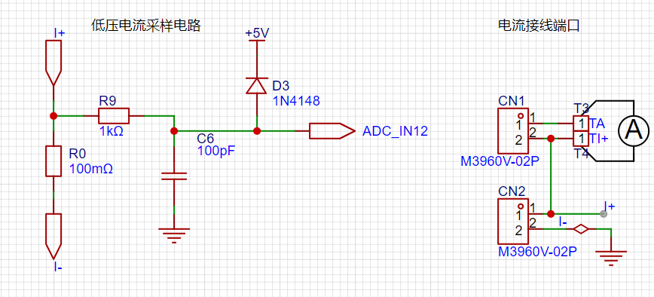
Task: Click the 1kΩ value text
Action: pos(111,131)
